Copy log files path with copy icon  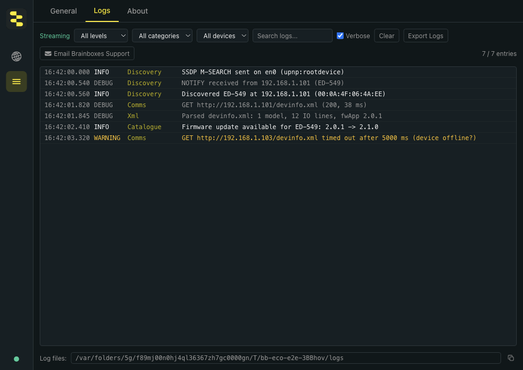point(510,358)
